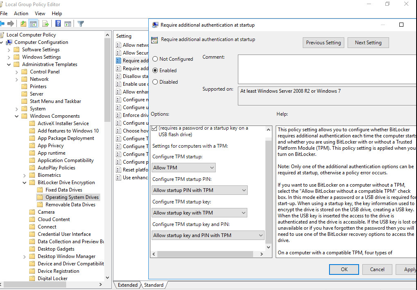Uncheck the Allow BitLocker without compatible TPM checkbox
This screenshot has width=417, height=290.
pyautogui.click(x=154, y=128)
